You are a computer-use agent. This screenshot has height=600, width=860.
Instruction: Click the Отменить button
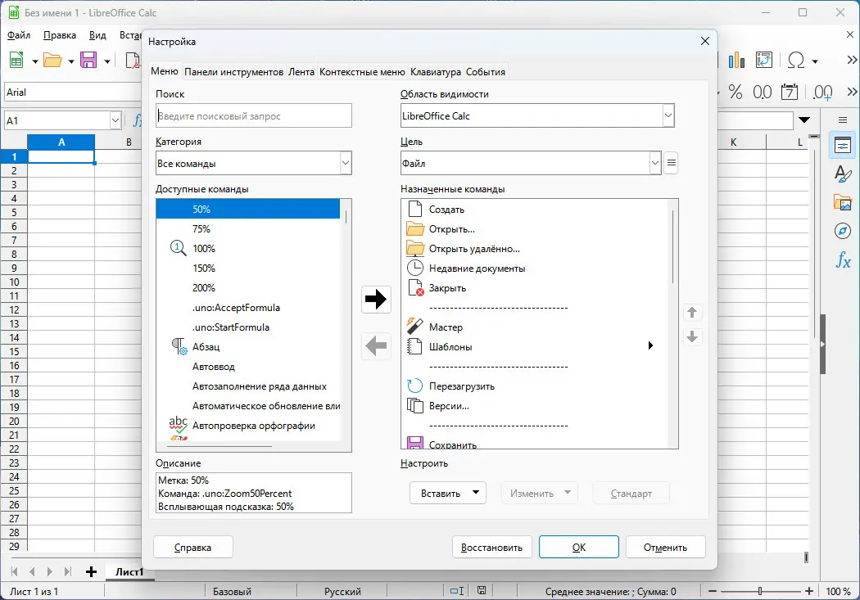click(665, 548)
